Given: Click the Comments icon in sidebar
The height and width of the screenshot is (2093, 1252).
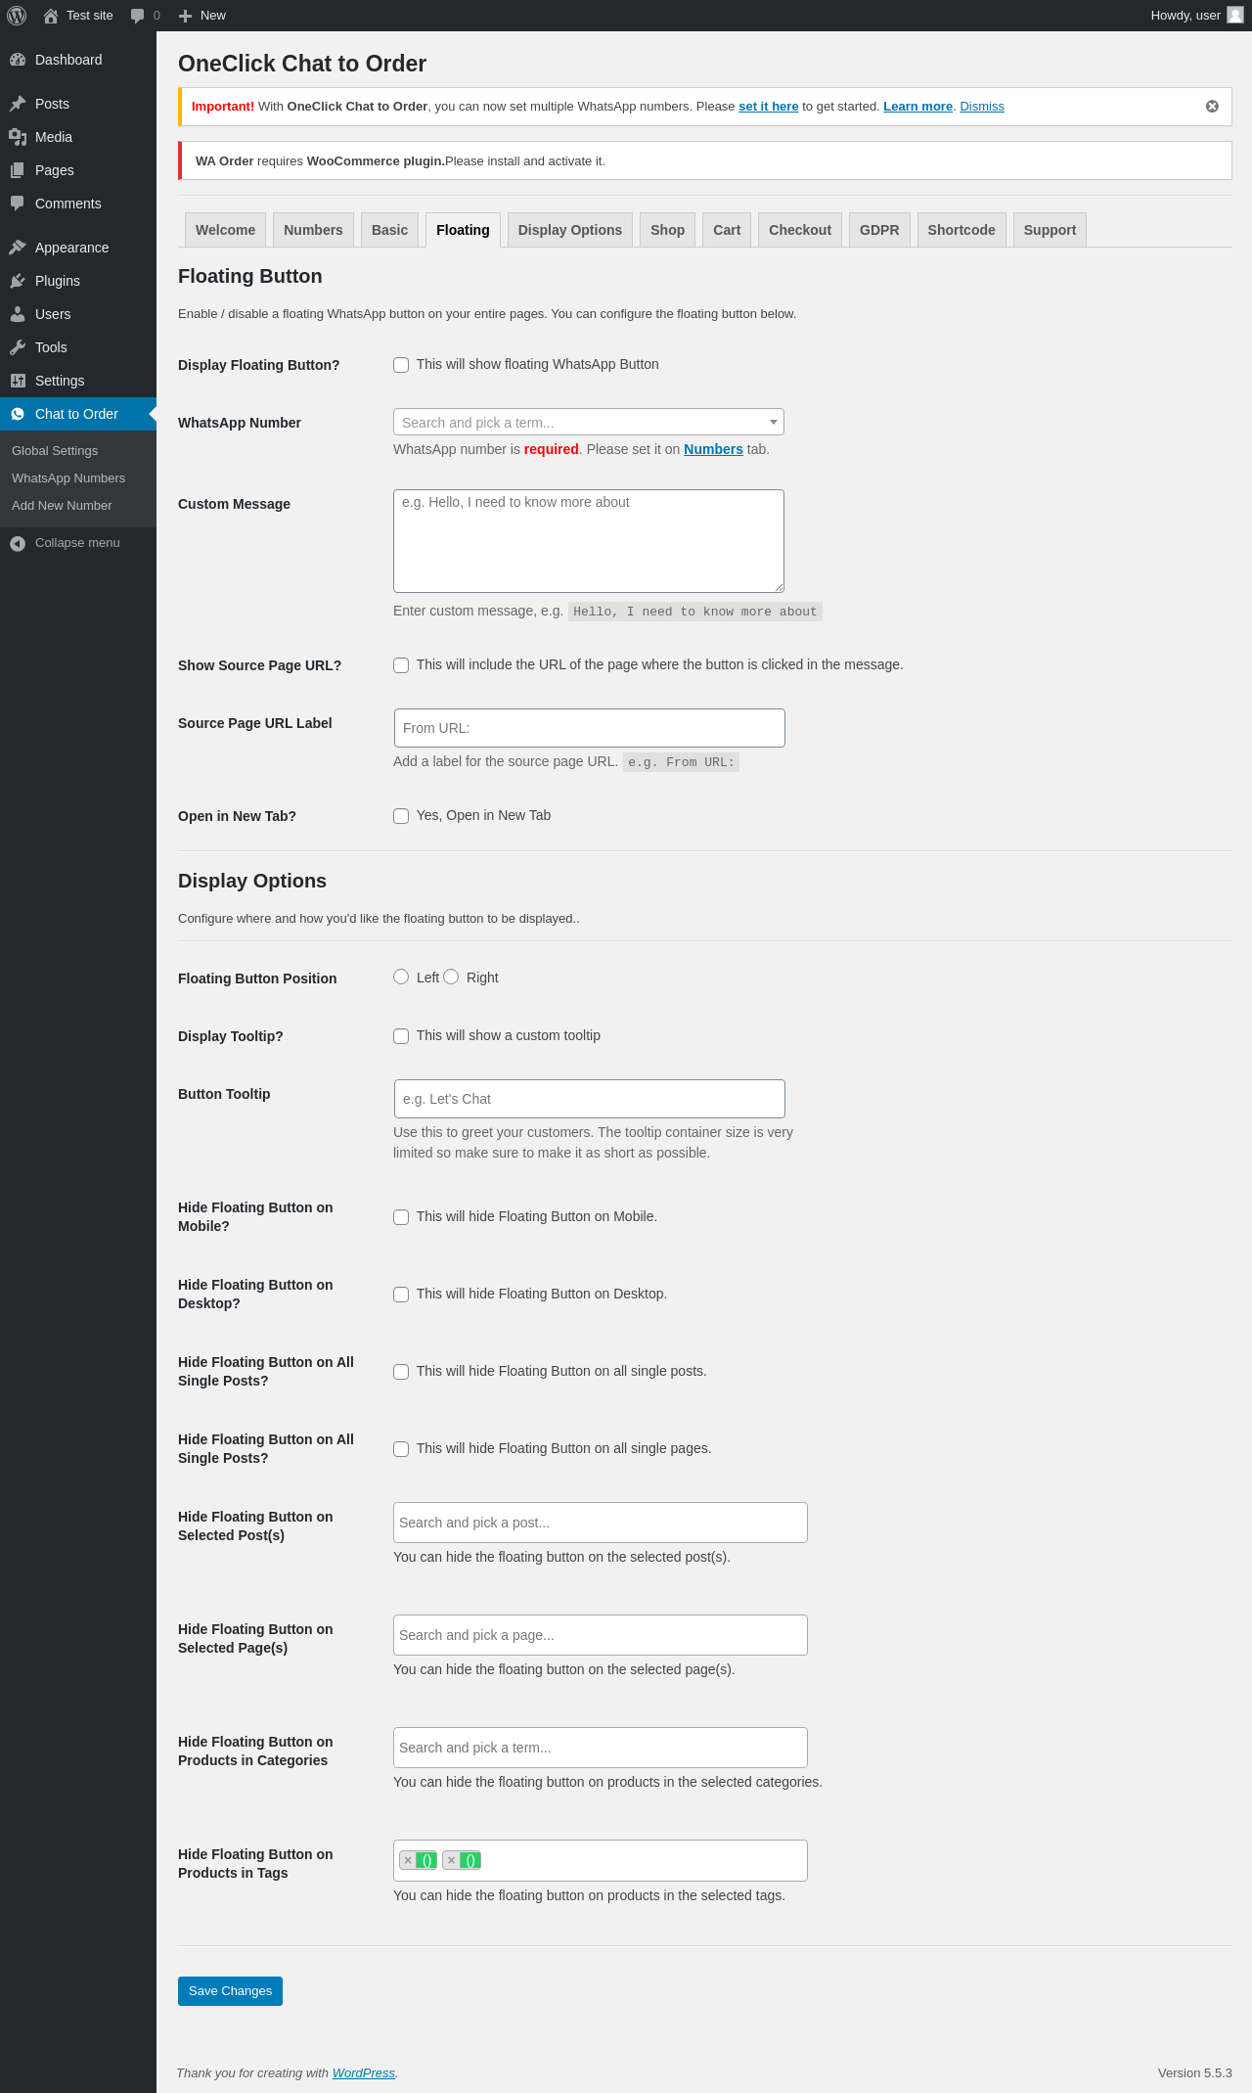Looking at the screenshot, I should [x=18, y=204].
